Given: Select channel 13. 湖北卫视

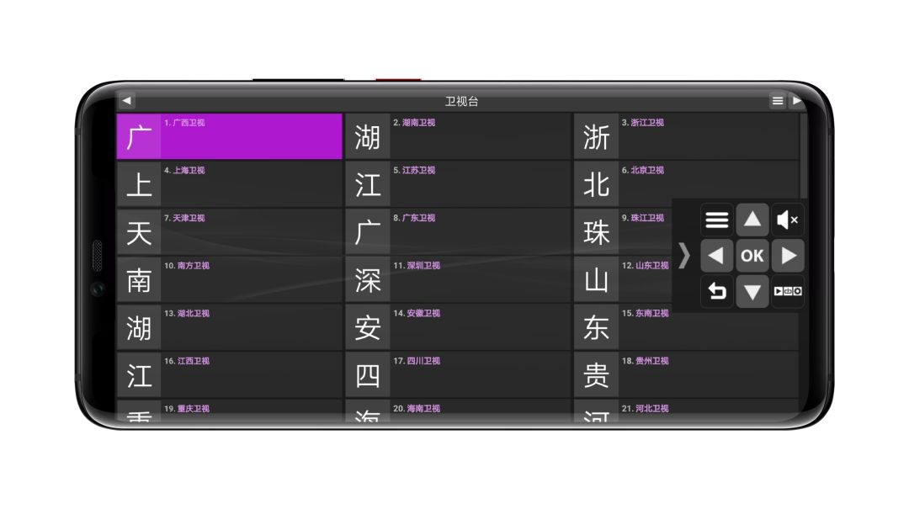Looking at the screenshot, I should (x=230, y=327).
